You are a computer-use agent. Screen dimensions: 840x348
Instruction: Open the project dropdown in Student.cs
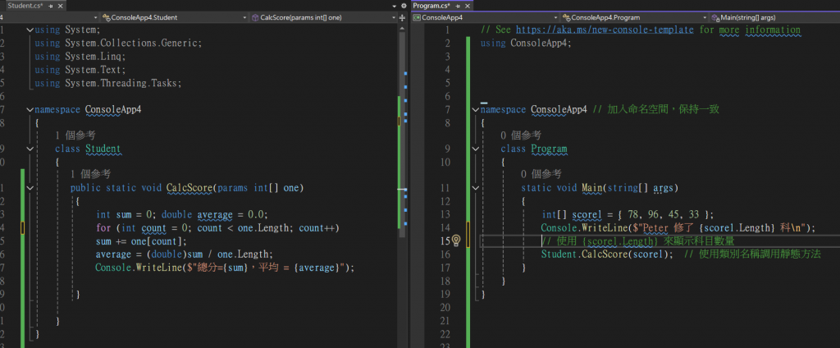pos(50,17)
